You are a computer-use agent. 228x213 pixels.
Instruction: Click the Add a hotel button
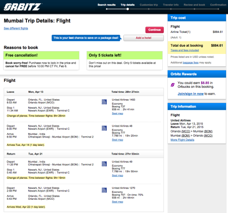point(144,38)
